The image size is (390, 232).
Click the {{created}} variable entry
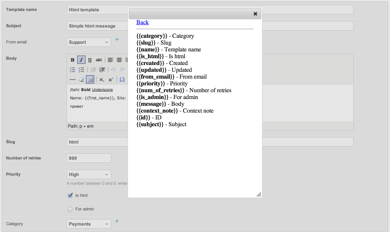(162, 63)
